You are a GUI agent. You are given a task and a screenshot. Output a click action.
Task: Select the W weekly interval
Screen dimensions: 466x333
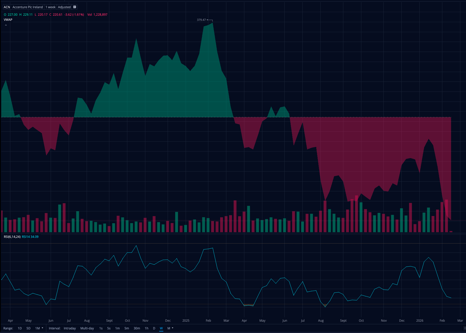tap(161, 328)
